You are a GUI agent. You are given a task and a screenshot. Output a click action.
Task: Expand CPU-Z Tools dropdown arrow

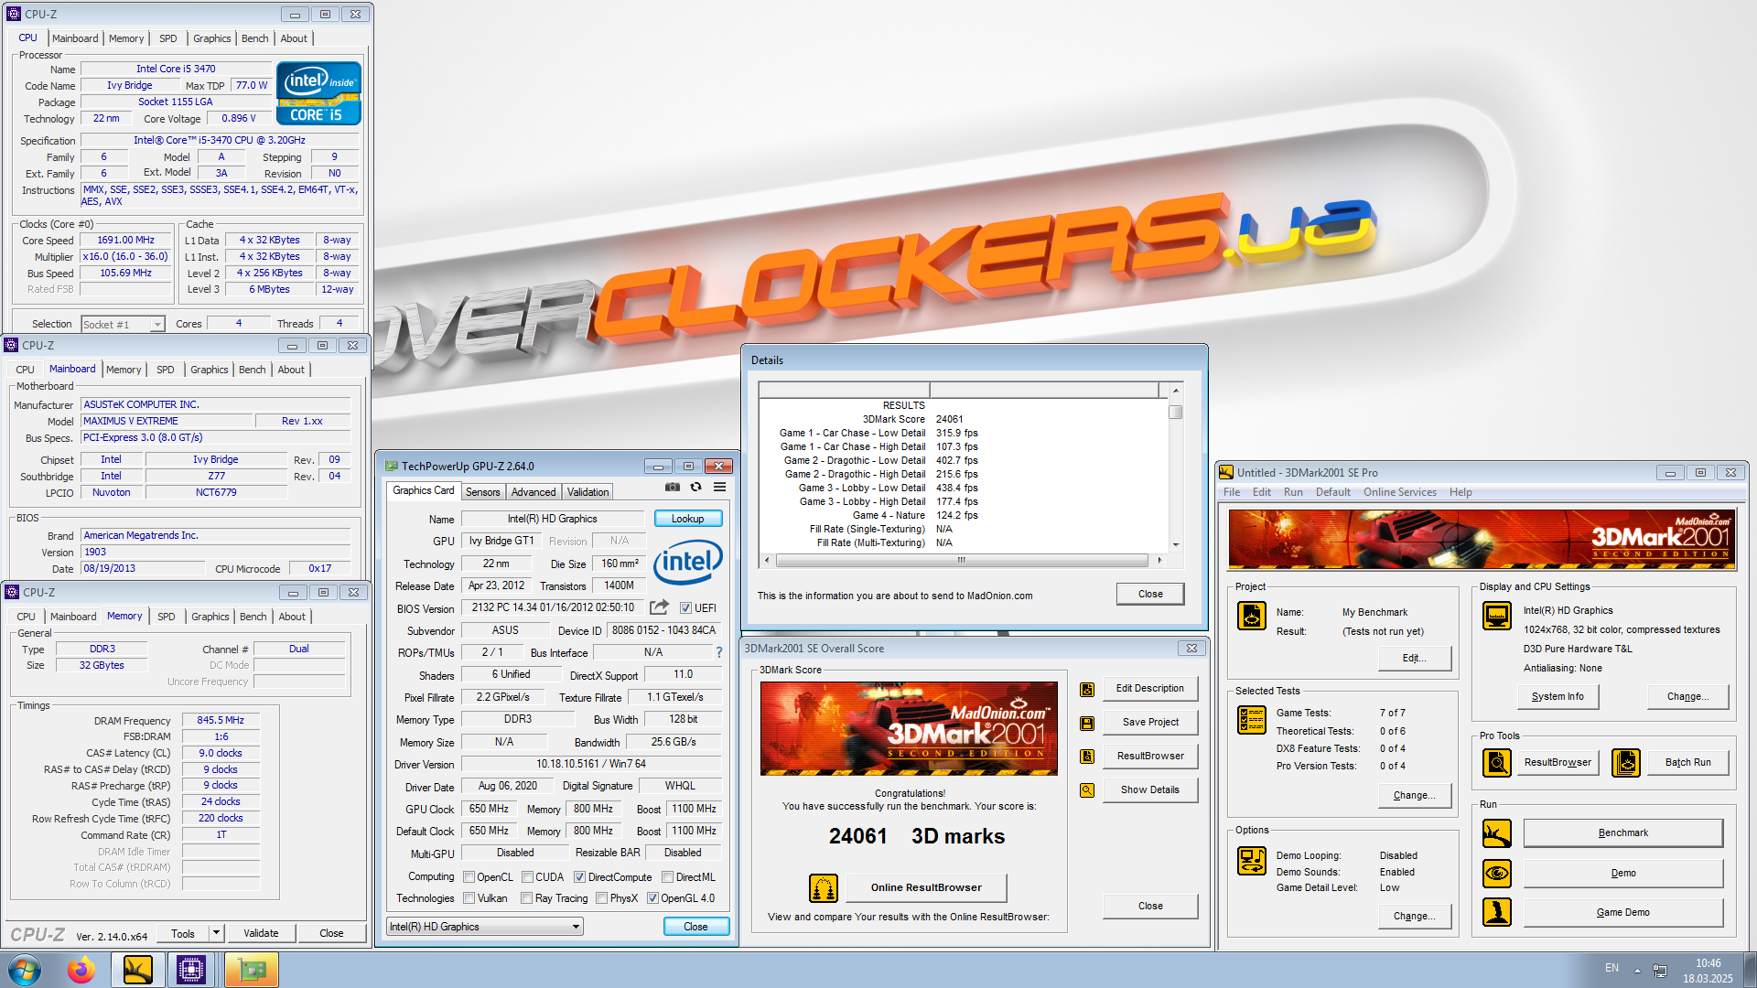[x=216, y=933]
